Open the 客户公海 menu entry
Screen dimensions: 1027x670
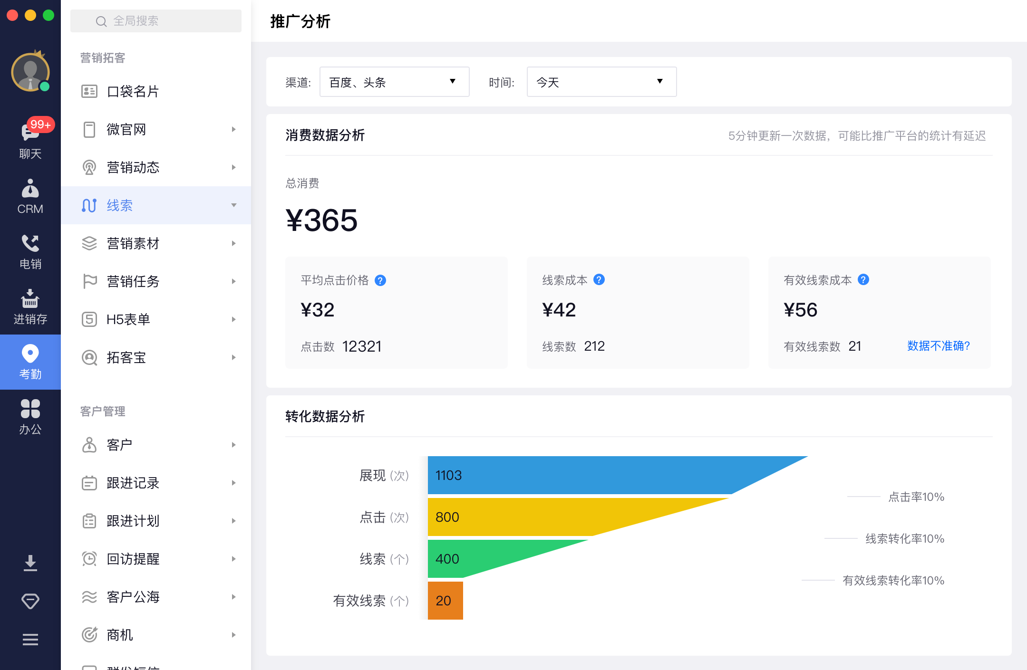133,597
